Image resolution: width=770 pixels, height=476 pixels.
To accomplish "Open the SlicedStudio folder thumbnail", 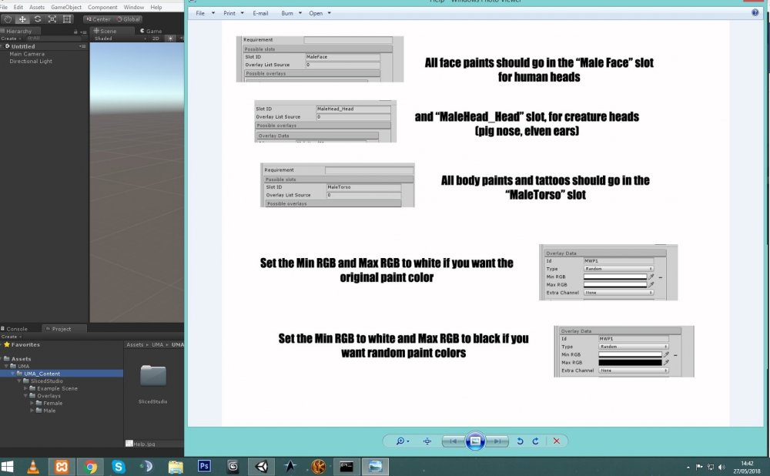I will point(154,376).
